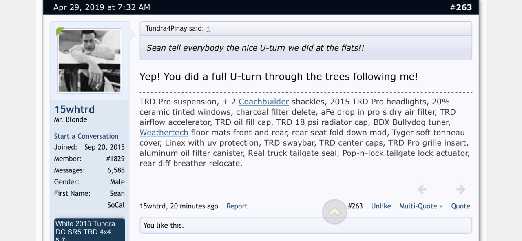522x241 pixels.
Task: Click the green corner status ribbon on the avatar
Action: click(x=60, y=31)
